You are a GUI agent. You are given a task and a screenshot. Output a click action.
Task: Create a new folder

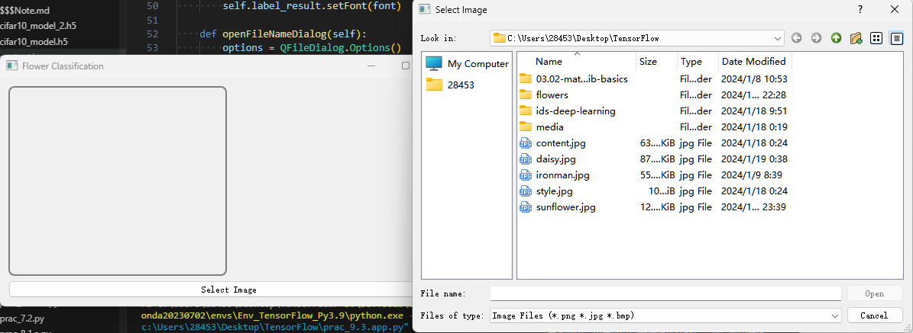point(856,38)
